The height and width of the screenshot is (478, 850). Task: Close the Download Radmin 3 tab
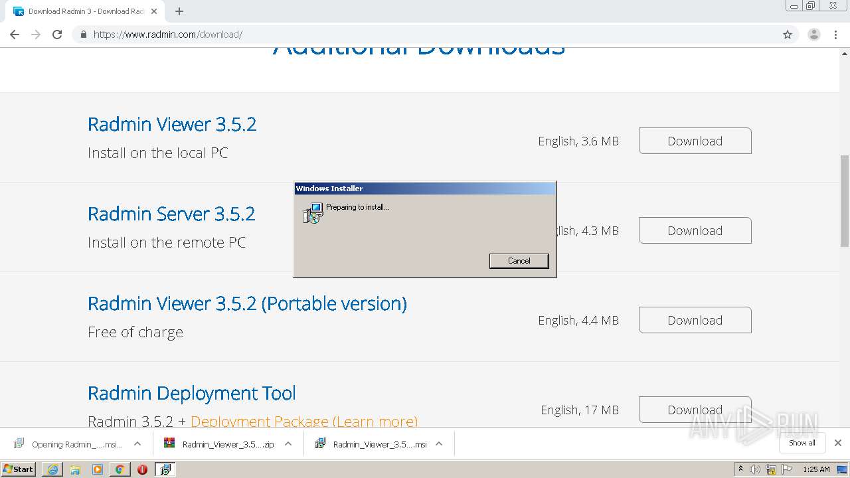pos(154,11)
